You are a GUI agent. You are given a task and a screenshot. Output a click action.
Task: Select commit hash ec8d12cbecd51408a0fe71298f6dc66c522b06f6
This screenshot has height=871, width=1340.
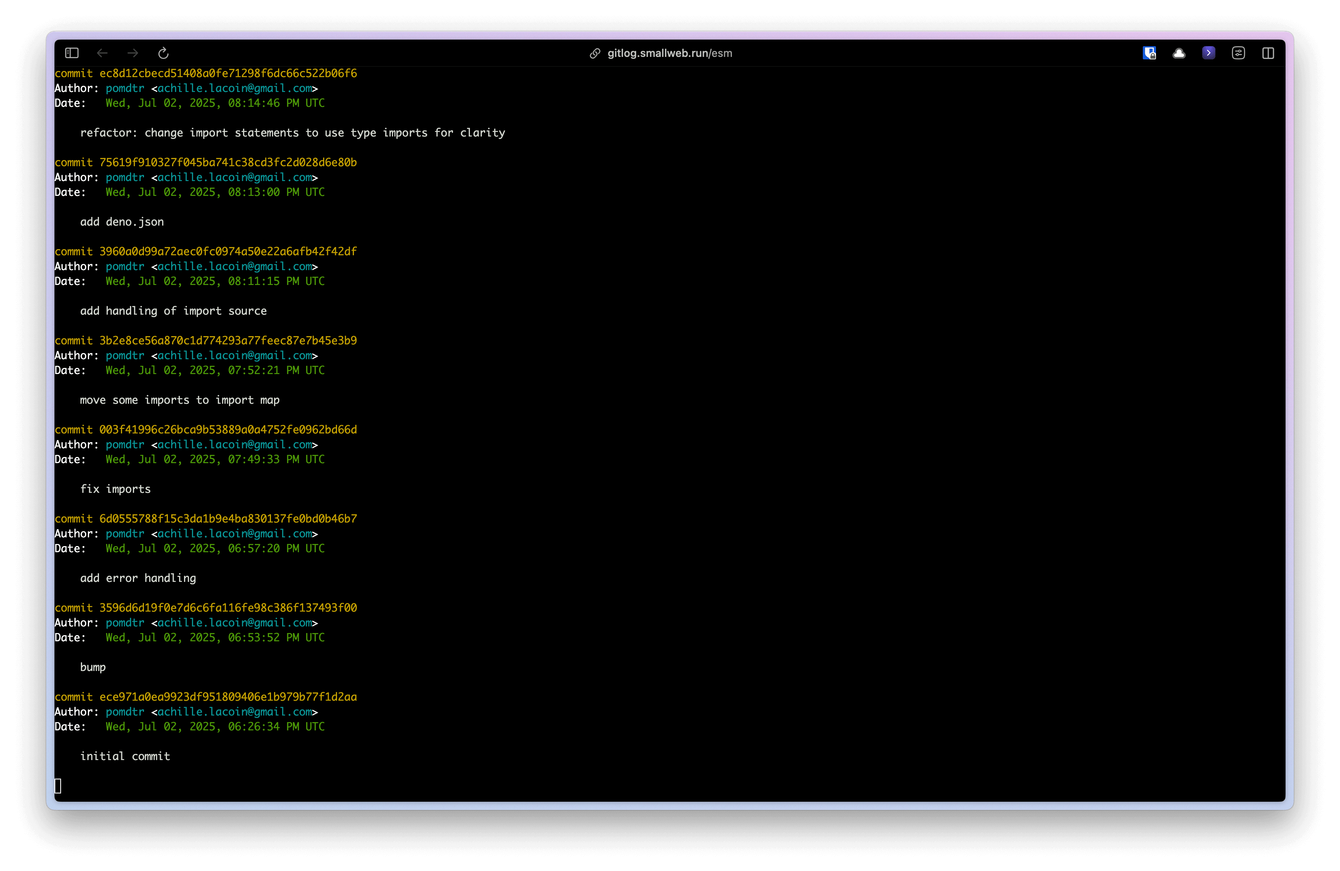[x=228, y=73]
